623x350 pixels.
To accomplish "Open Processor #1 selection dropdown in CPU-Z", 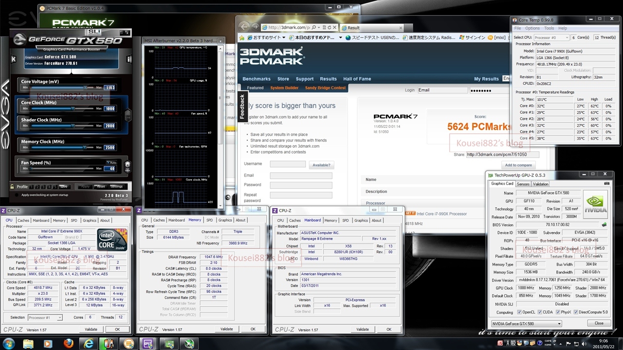I will (45, 317).
